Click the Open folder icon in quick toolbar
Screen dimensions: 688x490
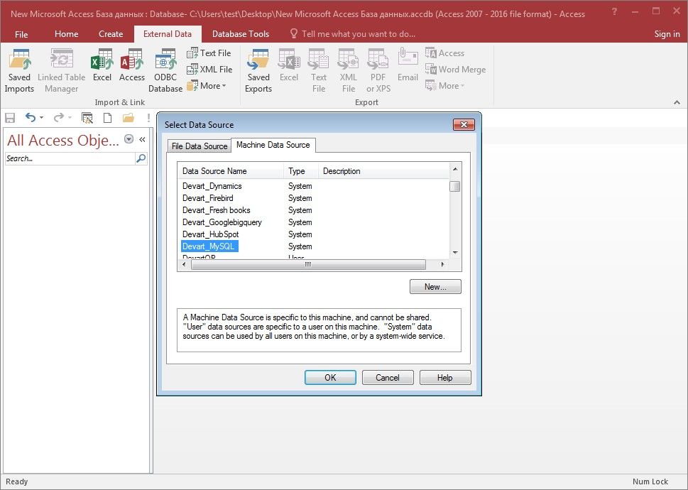pos(128,118)
